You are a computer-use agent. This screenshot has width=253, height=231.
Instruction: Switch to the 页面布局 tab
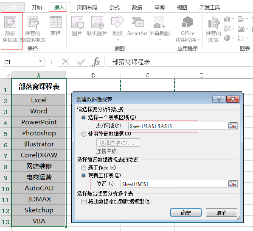coord(87,7)
